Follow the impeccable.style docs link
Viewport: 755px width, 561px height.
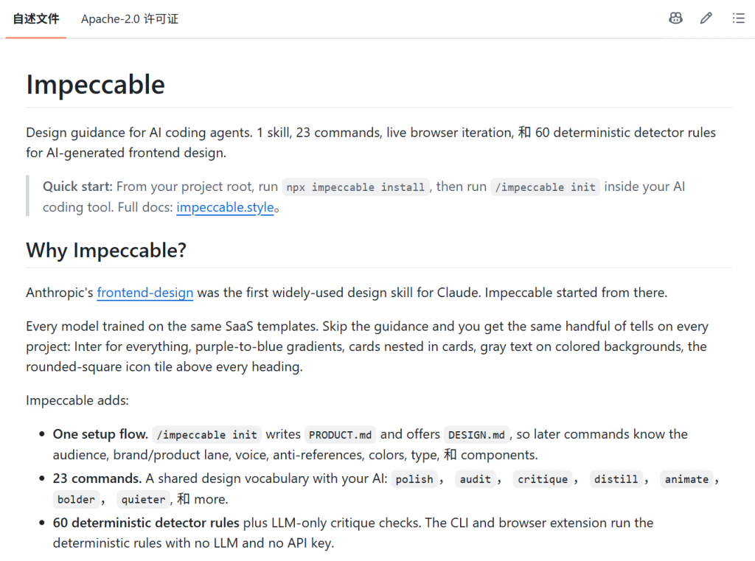[225, 208]
